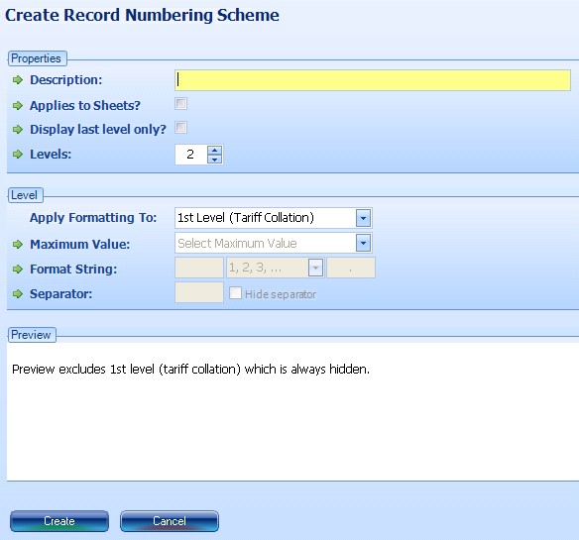Click inside the Separator text box
Screen dimensions: 579x540
pyautogui.click(x=199, y=292)
